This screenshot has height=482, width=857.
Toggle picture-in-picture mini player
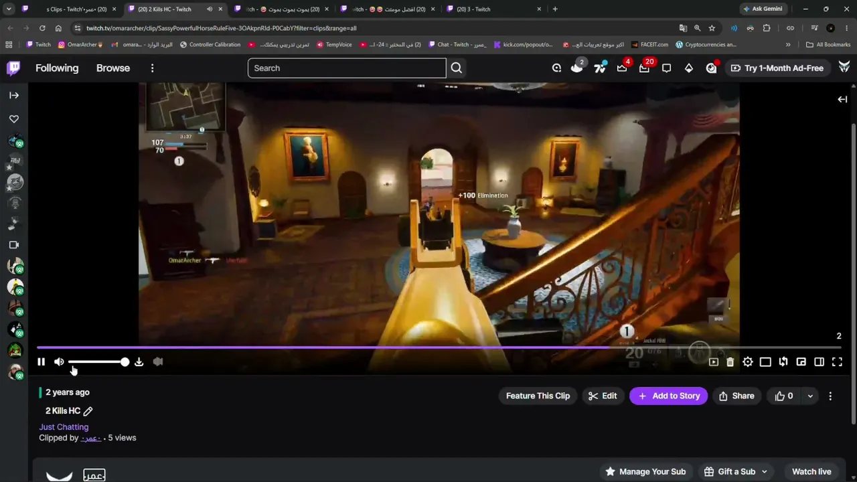pyautogui.click(x=801, y=361)
